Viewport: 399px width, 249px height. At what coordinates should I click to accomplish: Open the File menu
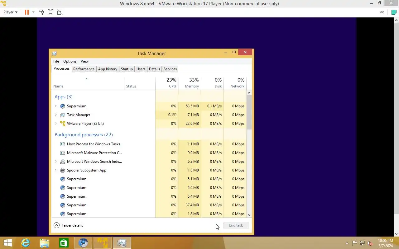pos(56,61)
